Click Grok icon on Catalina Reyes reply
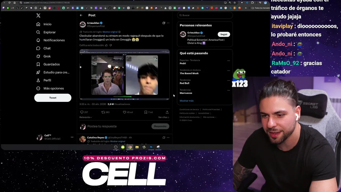Image resolution: width=341 pixels, height=192 pixels. tap(164, 138)
